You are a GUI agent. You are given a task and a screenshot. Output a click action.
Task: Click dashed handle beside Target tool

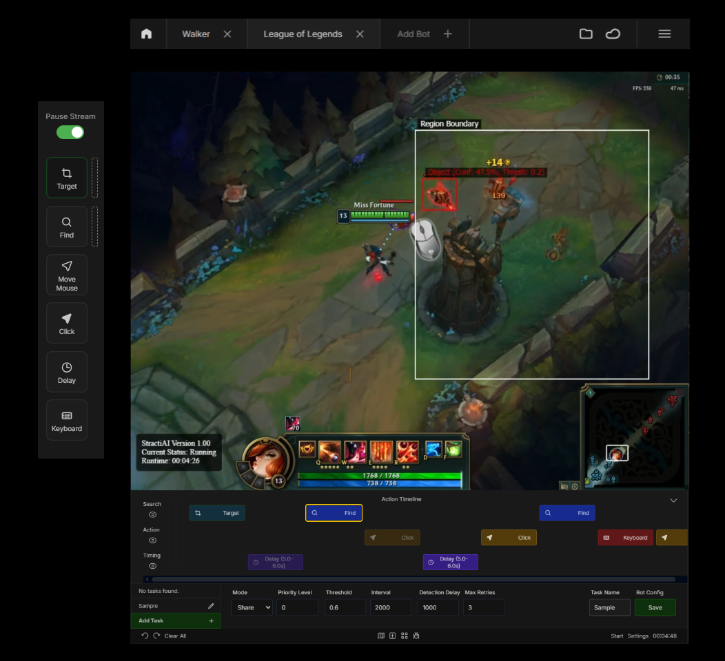pos(94,178)
